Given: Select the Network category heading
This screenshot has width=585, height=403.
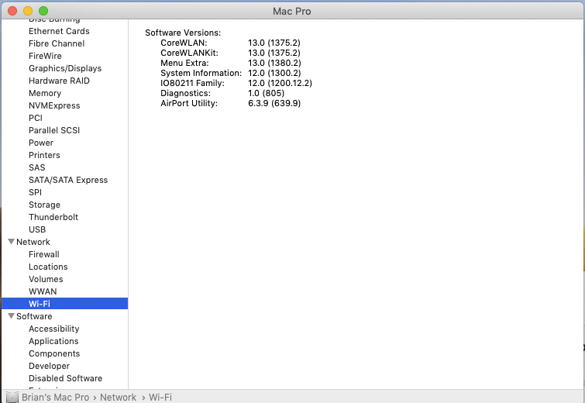Looking at the screenshot, I should point(33,242).
